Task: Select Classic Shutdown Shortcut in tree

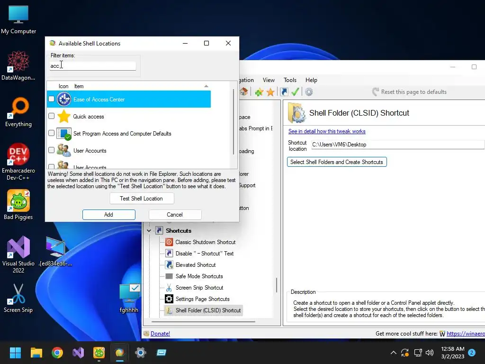Action: tap(206, 242)
